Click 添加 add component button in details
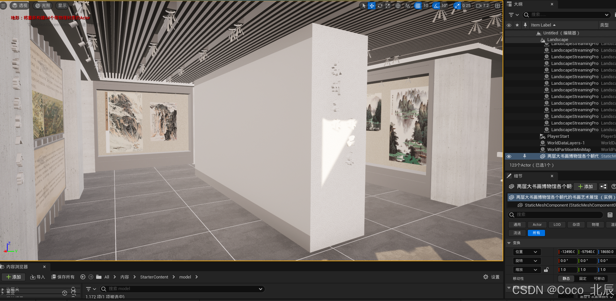The width and height of the screenshot is (616, 301). click(x=585, y=187)
